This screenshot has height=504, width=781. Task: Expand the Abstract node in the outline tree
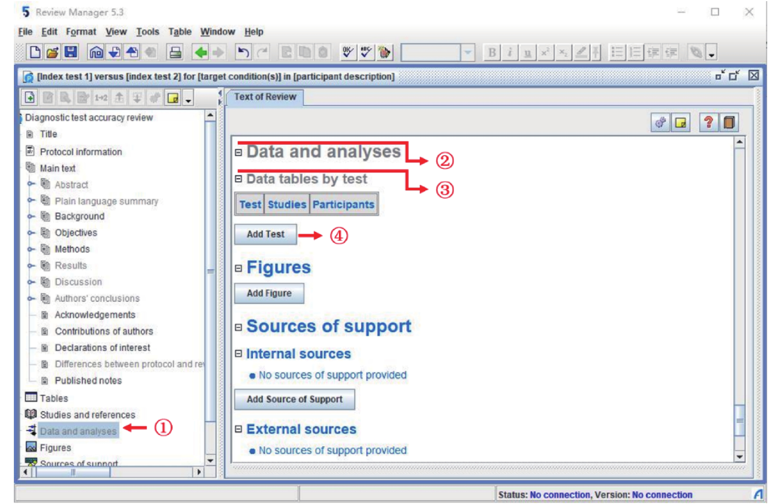tap(31, 184)
